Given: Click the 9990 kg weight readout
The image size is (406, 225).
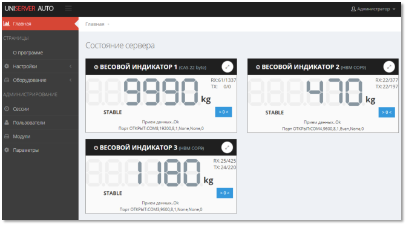Looking at the screenshot, I should pyautogui.click(x=167, y=92).
